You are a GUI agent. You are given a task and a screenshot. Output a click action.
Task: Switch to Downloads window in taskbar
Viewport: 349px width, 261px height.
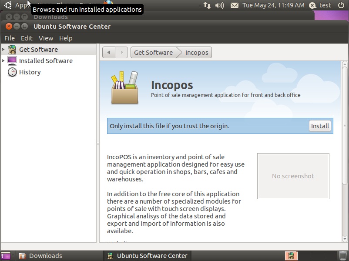pyautogui.click(x=40, y=256)
